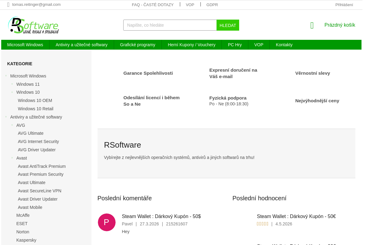Screen dimensions: 367x245
Task: Click the tomas.reitinger@gmail.com email address
Action: click(36, 5)
